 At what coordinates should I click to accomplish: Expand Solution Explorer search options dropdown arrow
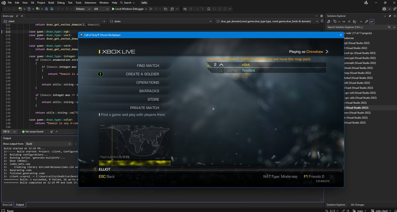coord(394,27)
